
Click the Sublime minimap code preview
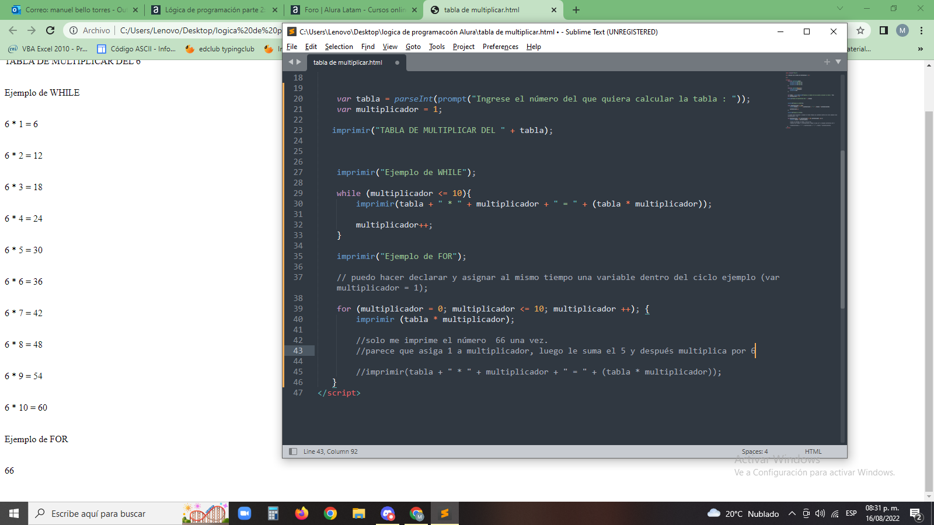pyautogui.click(x=810, y=99)
